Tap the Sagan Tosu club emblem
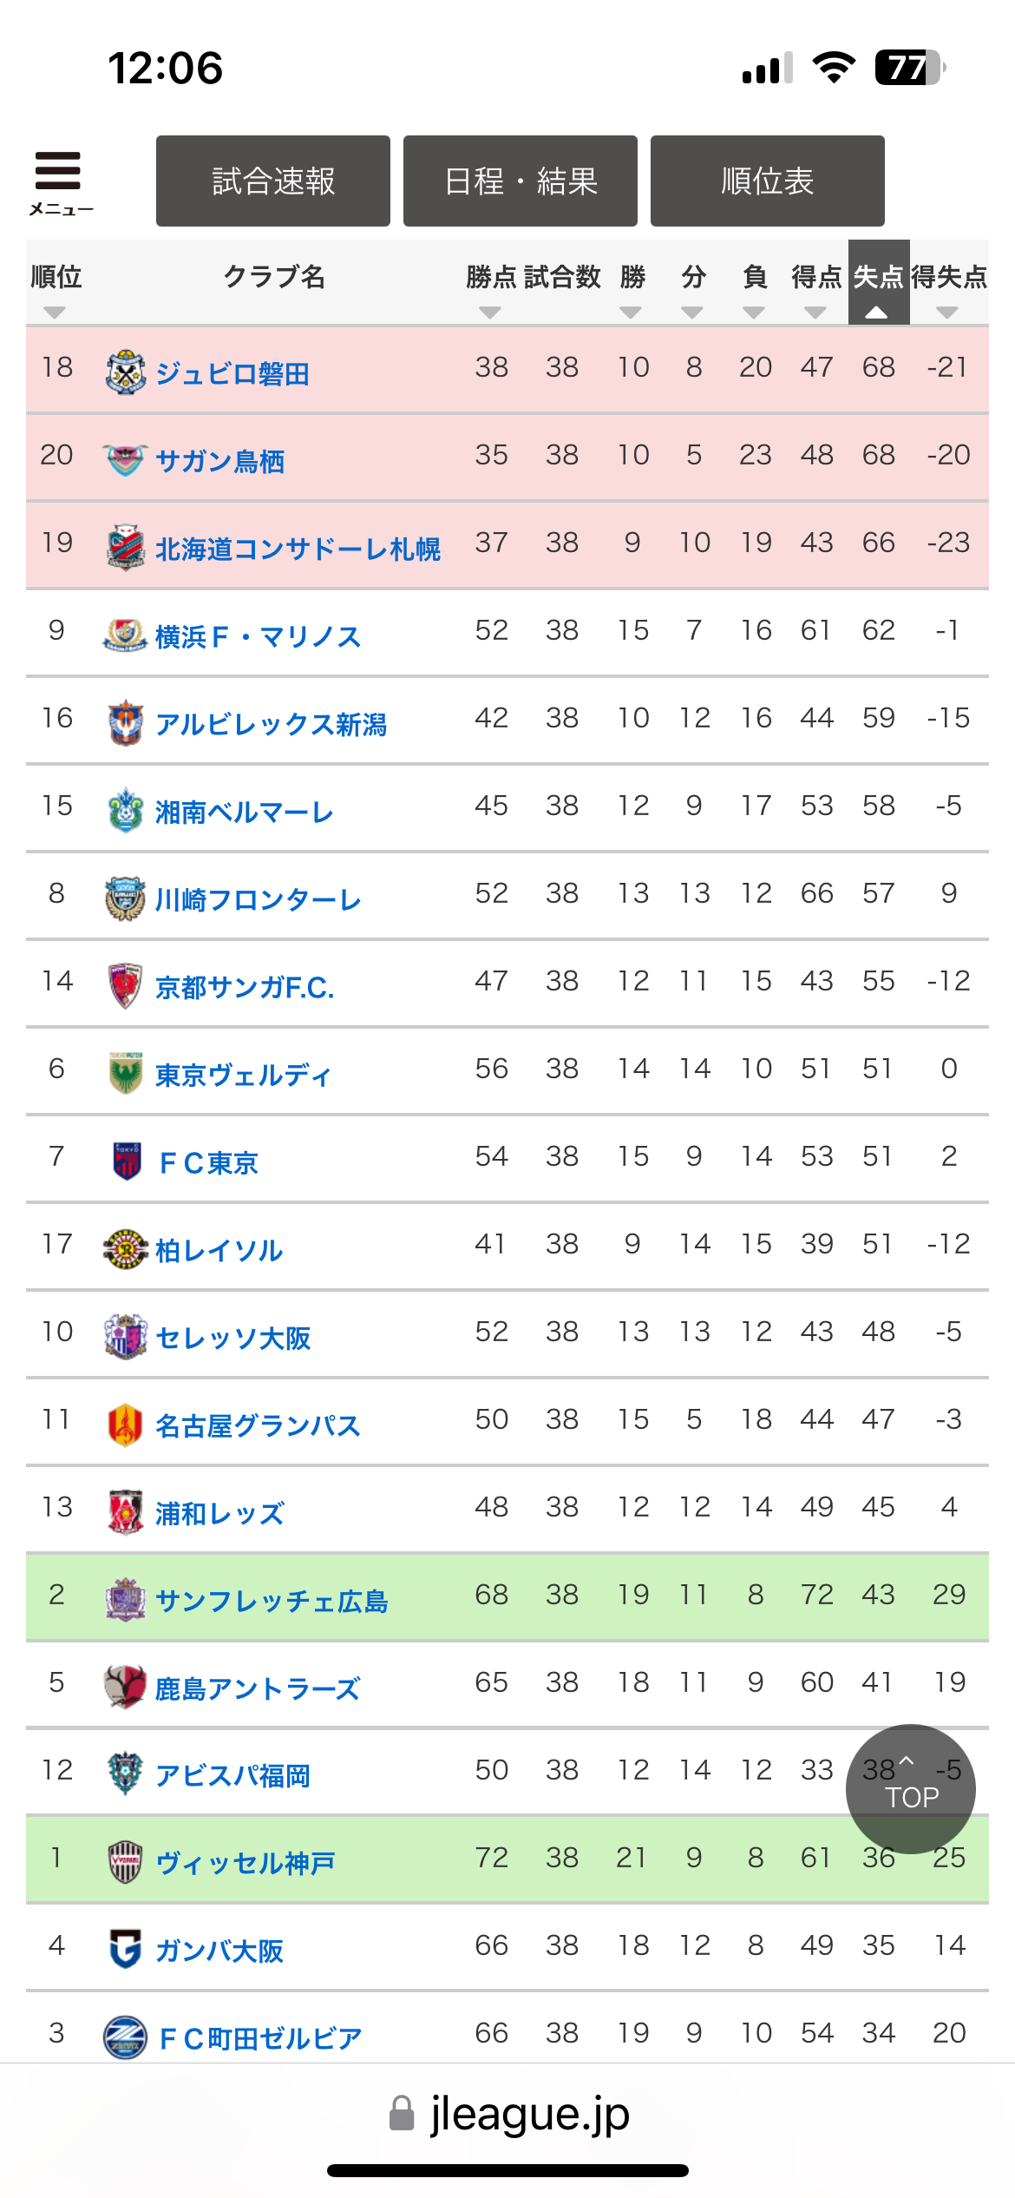1015x2198 pixels. pyautogui.click(x=126, y=460)
